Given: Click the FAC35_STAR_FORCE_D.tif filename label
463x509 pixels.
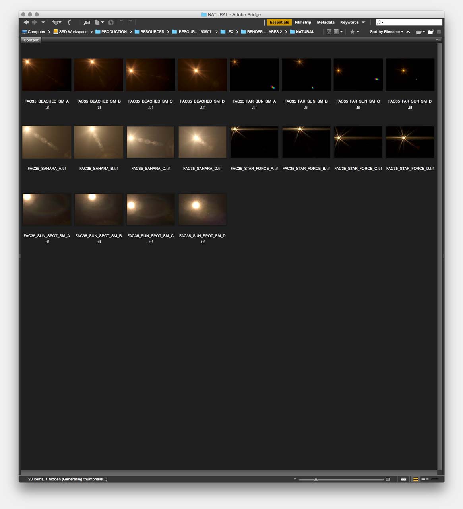Looking at the screenshot, I should pyautogui.click(x=410, y=169).
